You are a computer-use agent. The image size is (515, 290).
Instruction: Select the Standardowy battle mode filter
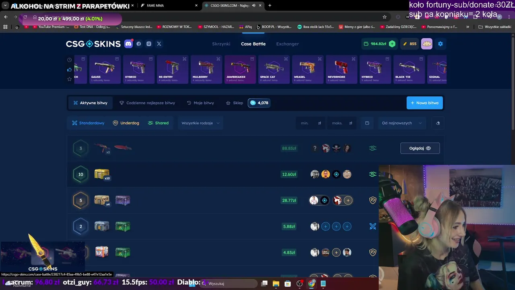tap(88, 123)
